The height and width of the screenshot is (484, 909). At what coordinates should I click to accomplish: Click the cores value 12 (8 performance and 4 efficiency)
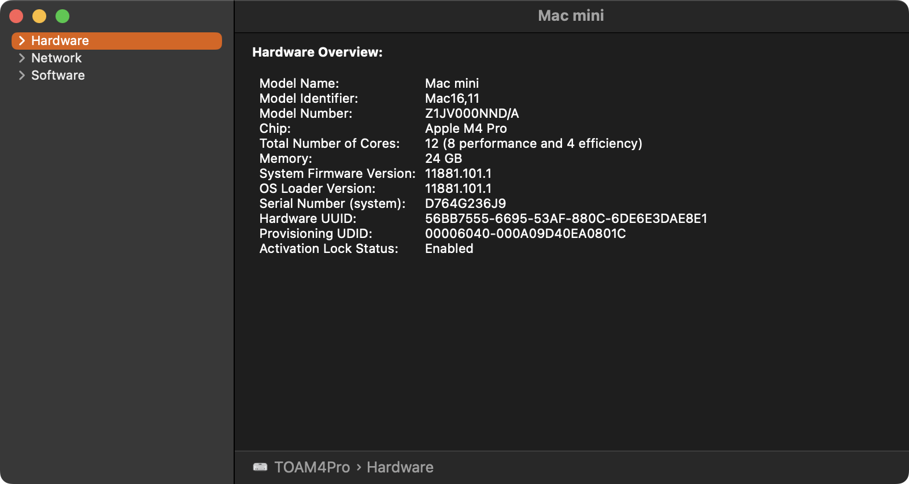[x=534, y=143]
